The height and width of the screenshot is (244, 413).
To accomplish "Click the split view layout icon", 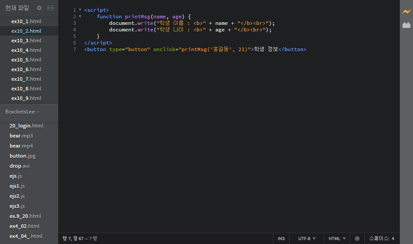I will click(51, 8).
